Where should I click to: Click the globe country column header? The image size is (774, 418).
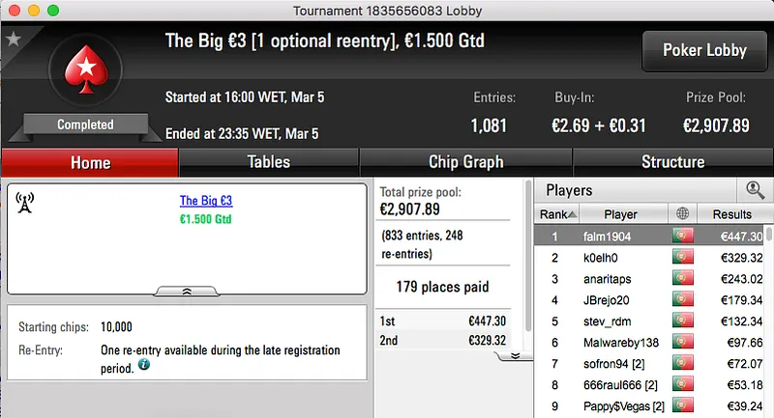(684, 214)
